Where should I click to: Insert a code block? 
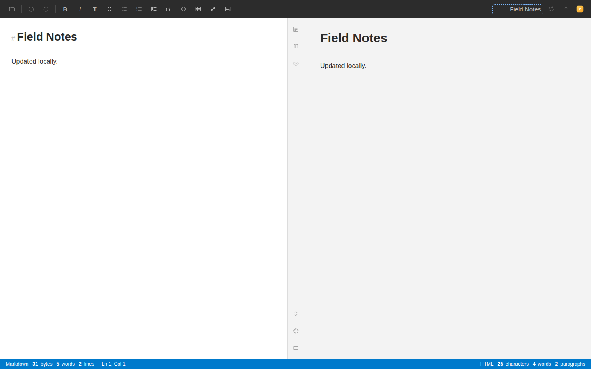(183, 9)
